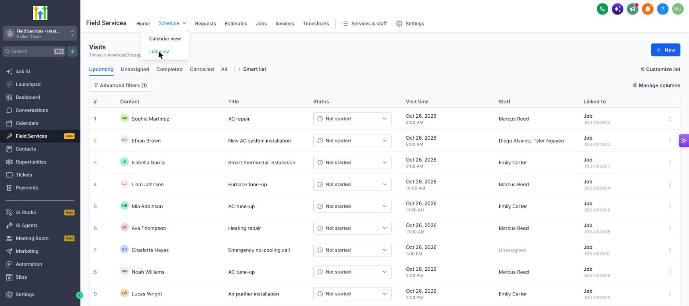Toggle the Schedule dropdown menu

pos(172,23)
